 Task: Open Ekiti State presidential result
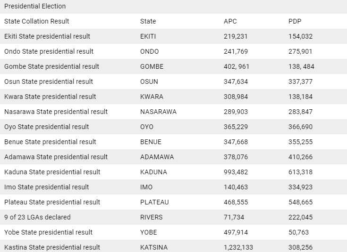coord(47,36)
